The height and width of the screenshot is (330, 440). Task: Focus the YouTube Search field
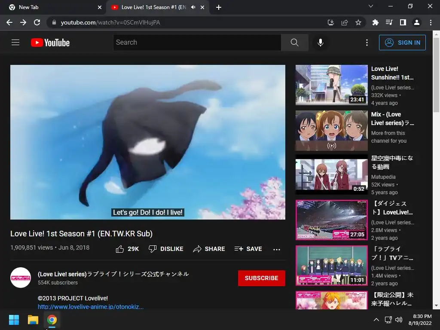click(197, 43)
